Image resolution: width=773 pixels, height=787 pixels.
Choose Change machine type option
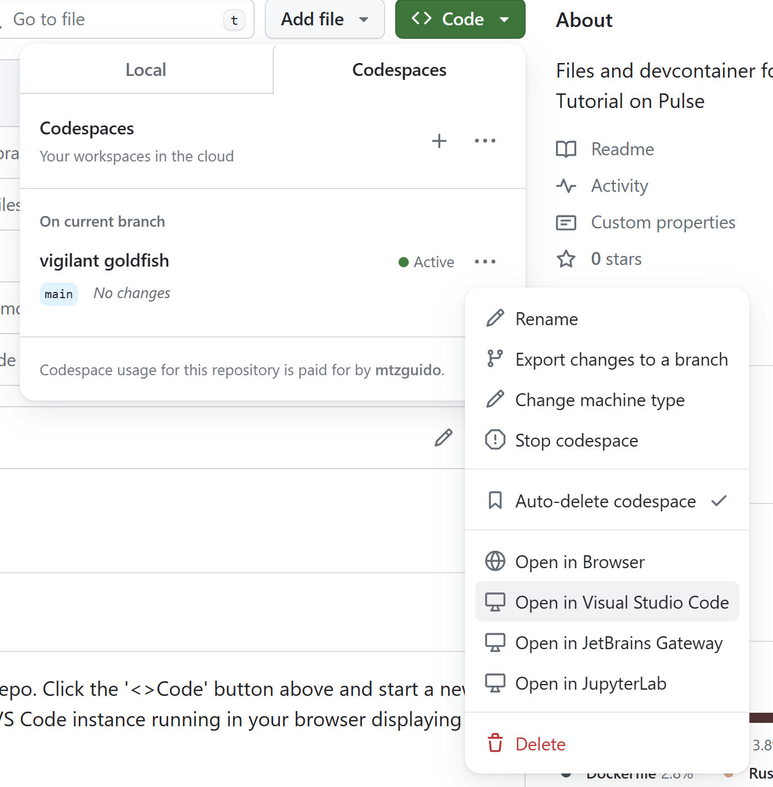607,400
